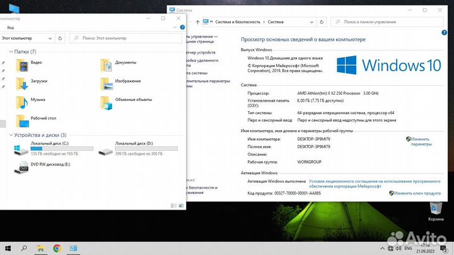Open the Вид tab in Explorer
Image resolution: width=454 pixels, height=255 pixels.
[11, 28]
